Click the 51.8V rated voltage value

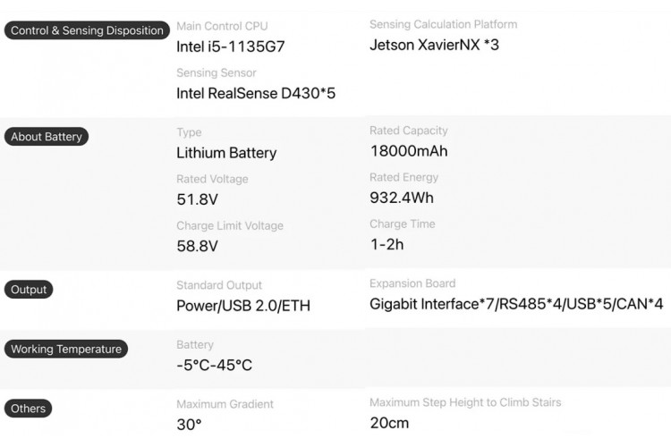pyautogui.click(x=198, y=199)
